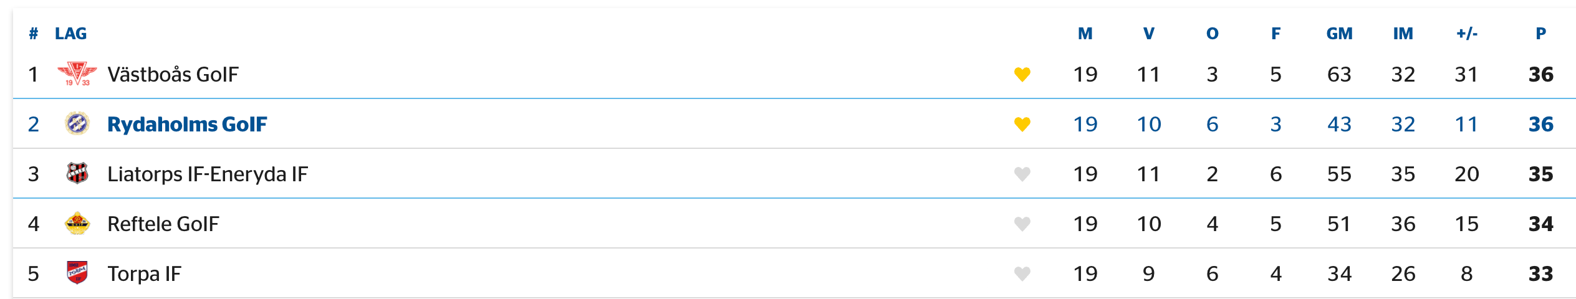The image size is (1576, 299).
Task: Click the Västboås GoIF club crest
Action: [x=77, y=74]
